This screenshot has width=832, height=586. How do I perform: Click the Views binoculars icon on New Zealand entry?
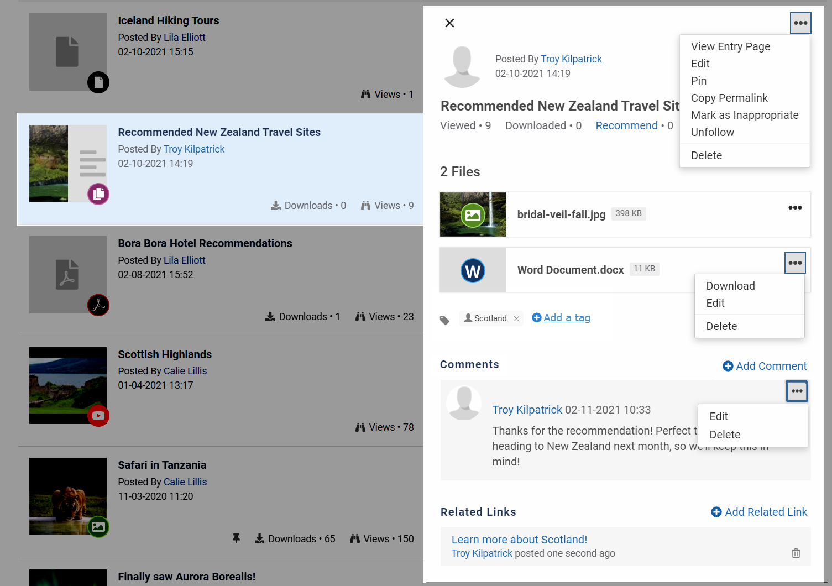366,206
